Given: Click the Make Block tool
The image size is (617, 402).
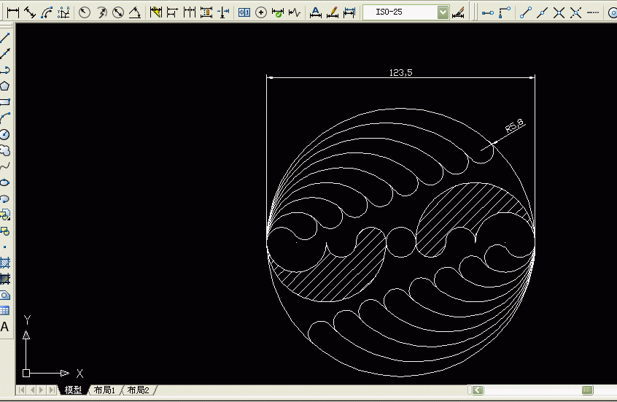Looking at the screenshot, I should [5, 231].
